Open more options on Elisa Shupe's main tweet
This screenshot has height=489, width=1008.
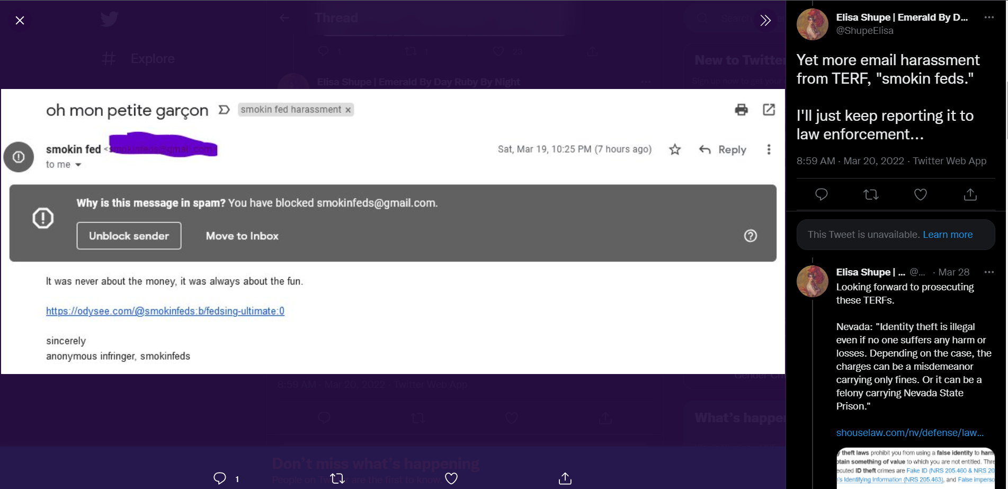pos(989,17)
